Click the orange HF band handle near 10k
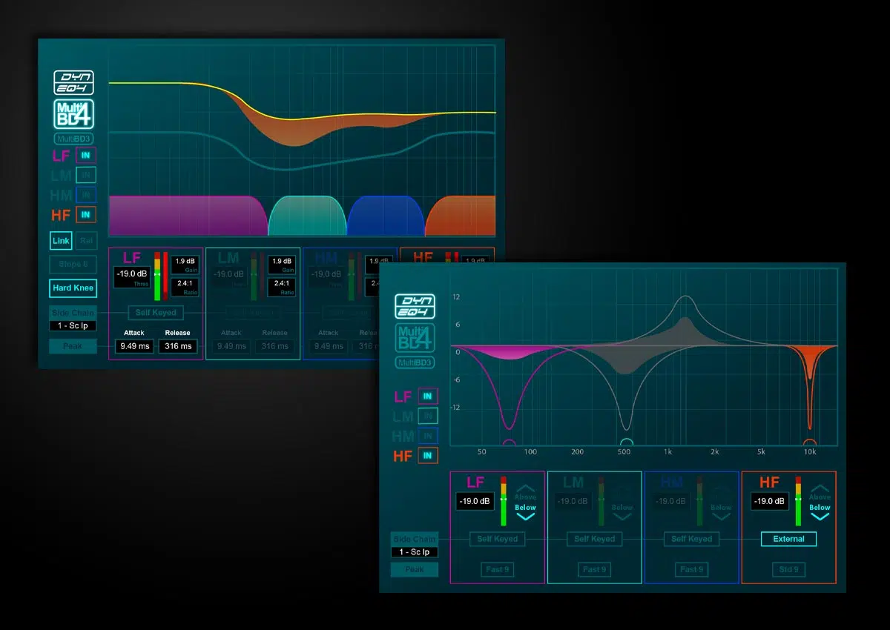 pos(809,444)
